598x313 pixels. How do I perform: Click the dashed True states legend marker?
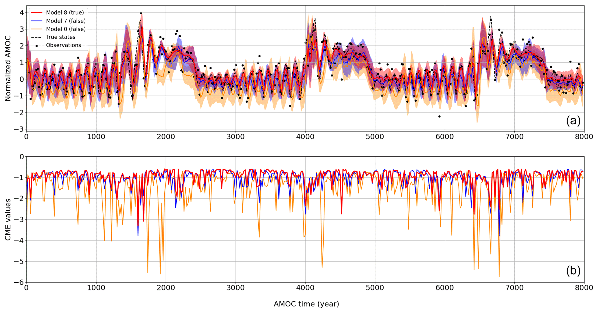pyautogui.click(x=36, y=37)
